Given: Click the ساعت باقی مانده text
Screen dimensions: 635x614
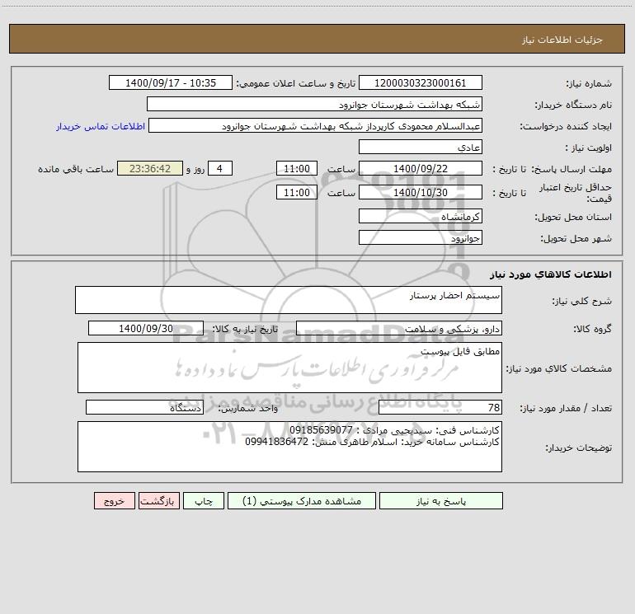Looking at the screenshot, I should 76,169.
